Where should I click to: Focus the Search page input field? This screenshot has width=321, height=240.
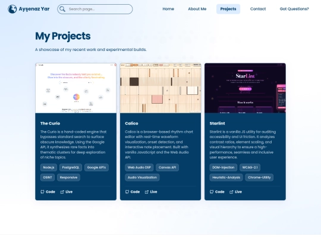pyautogui.click(x=95, y=9)
